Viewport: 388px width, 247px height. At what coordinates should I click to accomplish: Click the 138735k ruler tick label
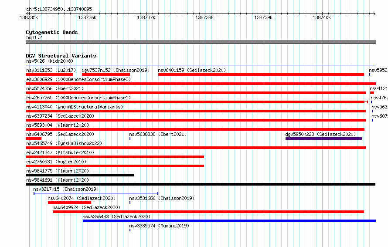[x=29, y=17]
